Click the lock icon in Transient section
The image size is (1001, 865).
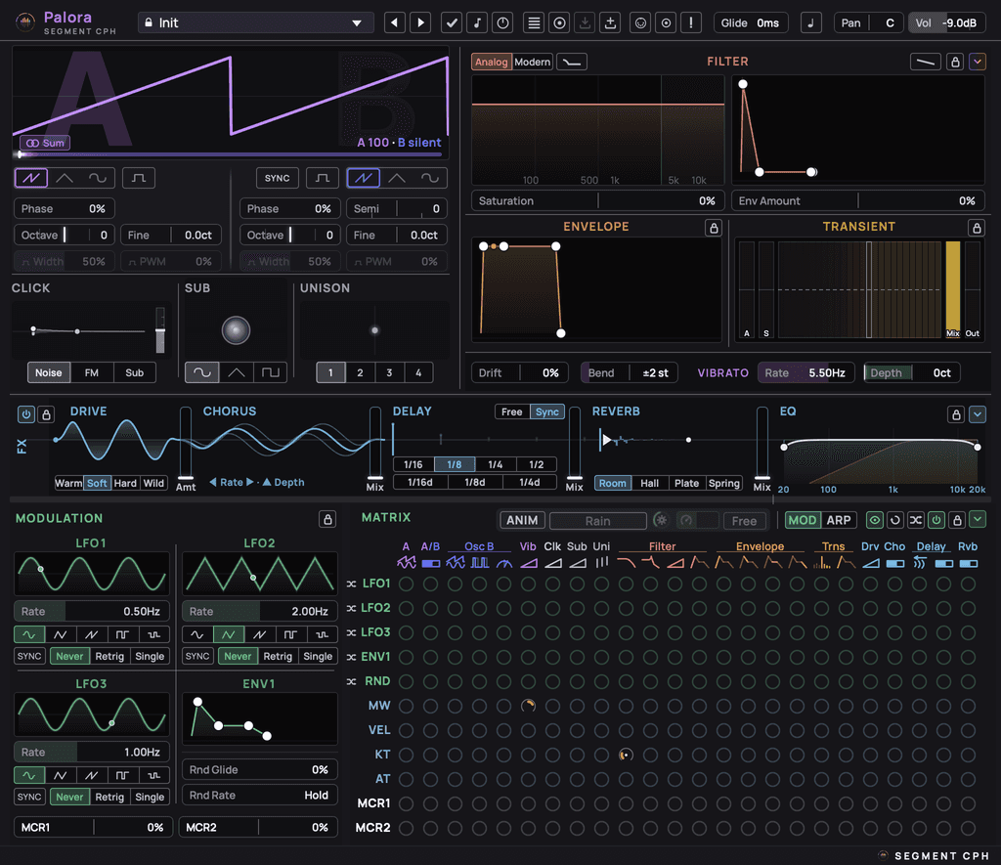[x=976, y=228]
